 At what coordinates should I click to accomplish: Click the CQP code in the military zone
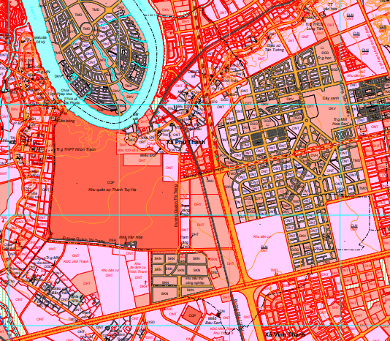[110, 182]
